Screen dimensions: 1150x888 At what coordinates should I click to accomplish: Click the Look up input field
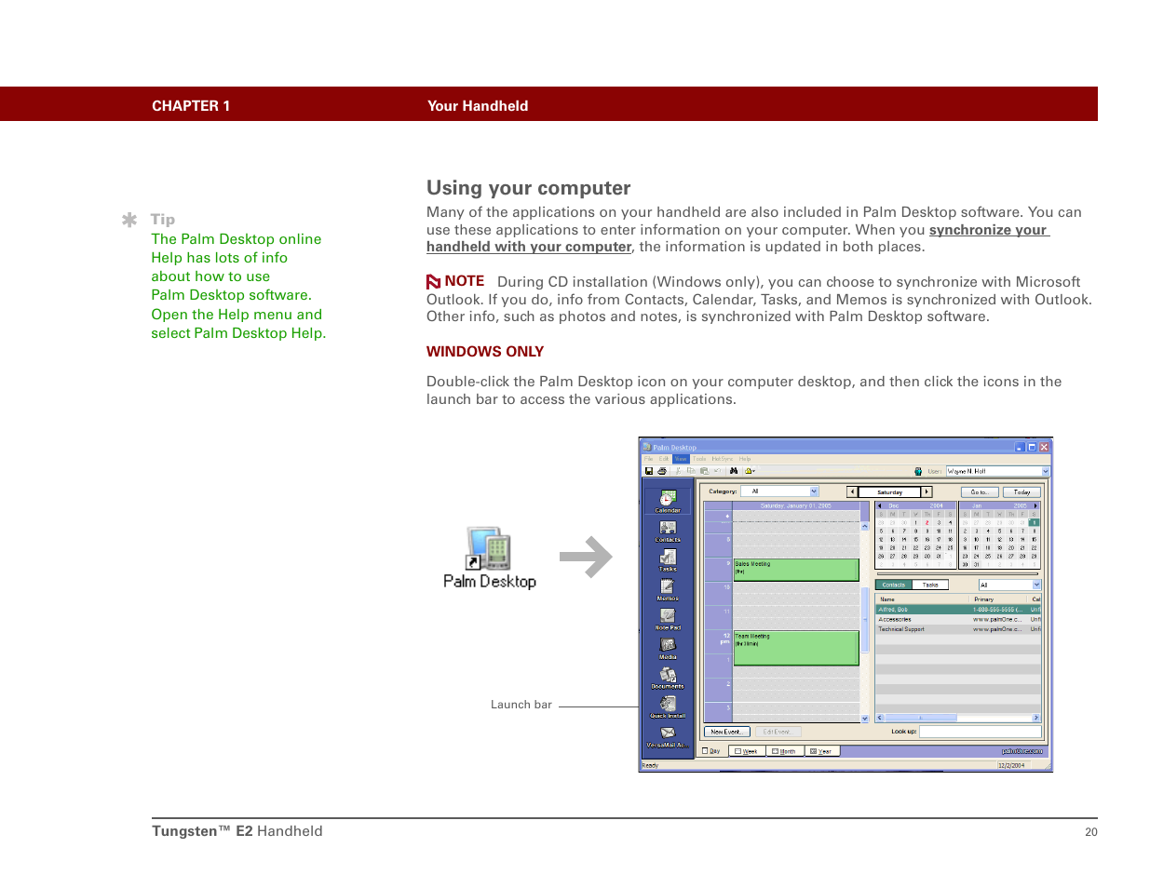[981, 732]
